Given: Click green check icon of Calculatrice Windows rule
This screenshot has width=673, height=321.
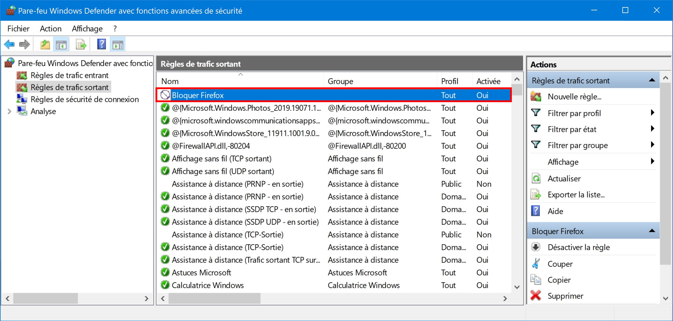Looking at the screenshot, I should (165, 285).
